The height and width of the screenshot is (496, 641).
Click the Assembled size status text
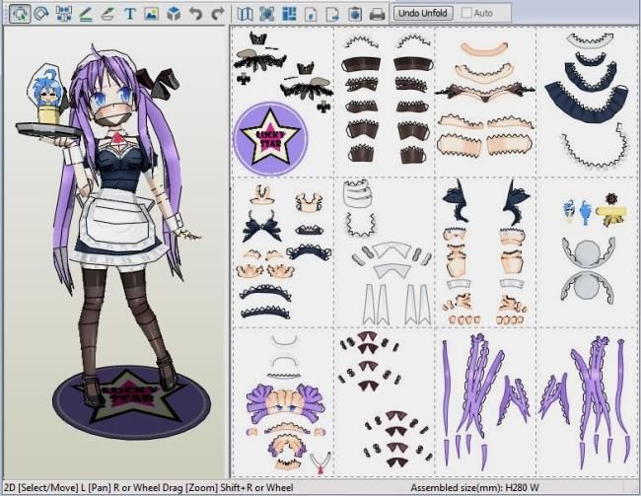[474, 487]
